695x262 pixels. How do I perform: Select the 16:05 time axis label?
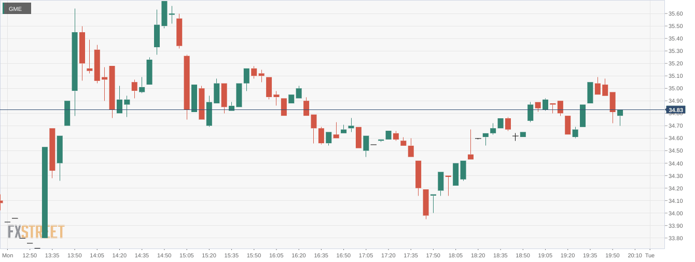[276, 255]
